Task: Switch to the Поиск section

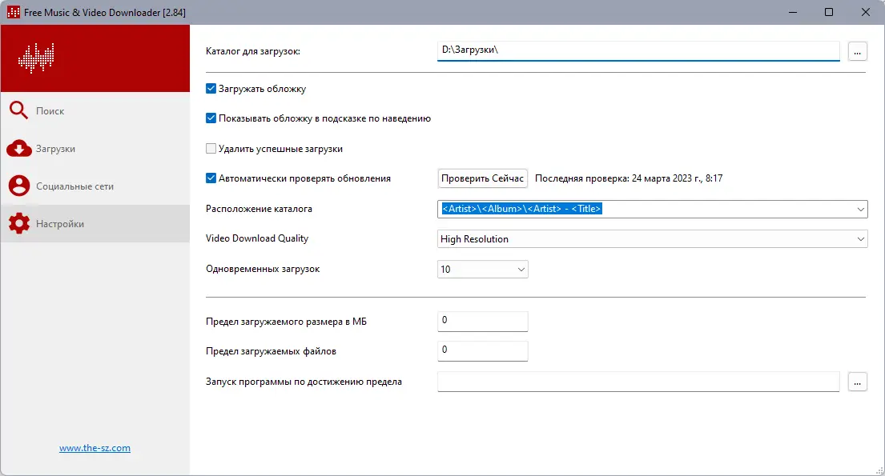Action: coord(51,110)
